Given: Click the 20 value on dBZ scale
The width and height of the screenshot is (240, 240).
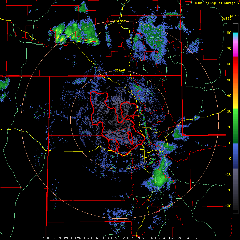Looking at the screenshot, I should click(229, 127).
